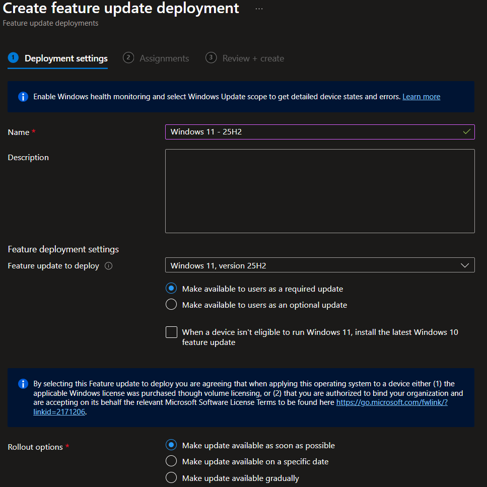Click the Feature deployment settings heading
The height and width of the screenshot is (487, 487).
(x=63, y=249)
